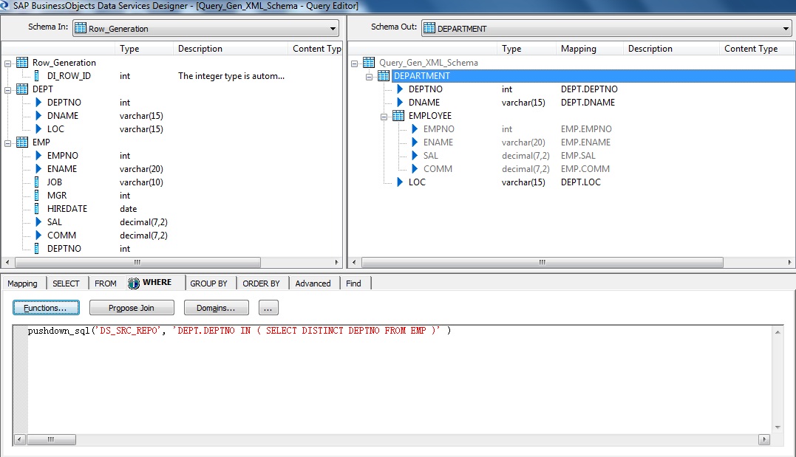The image size is (796, 457).
Task: Click the arrow icon next to output ENAME
Action: [x=414, y=142]
